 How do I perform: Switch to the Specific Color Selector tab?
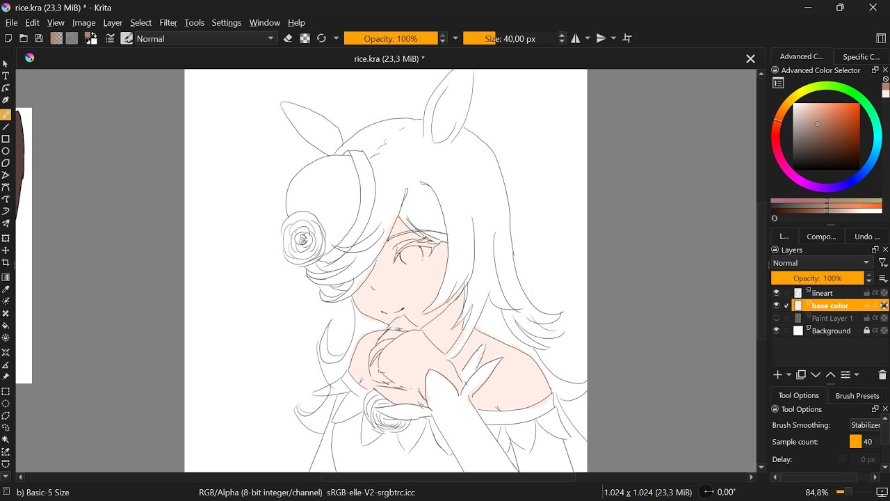tap(861, 57)
